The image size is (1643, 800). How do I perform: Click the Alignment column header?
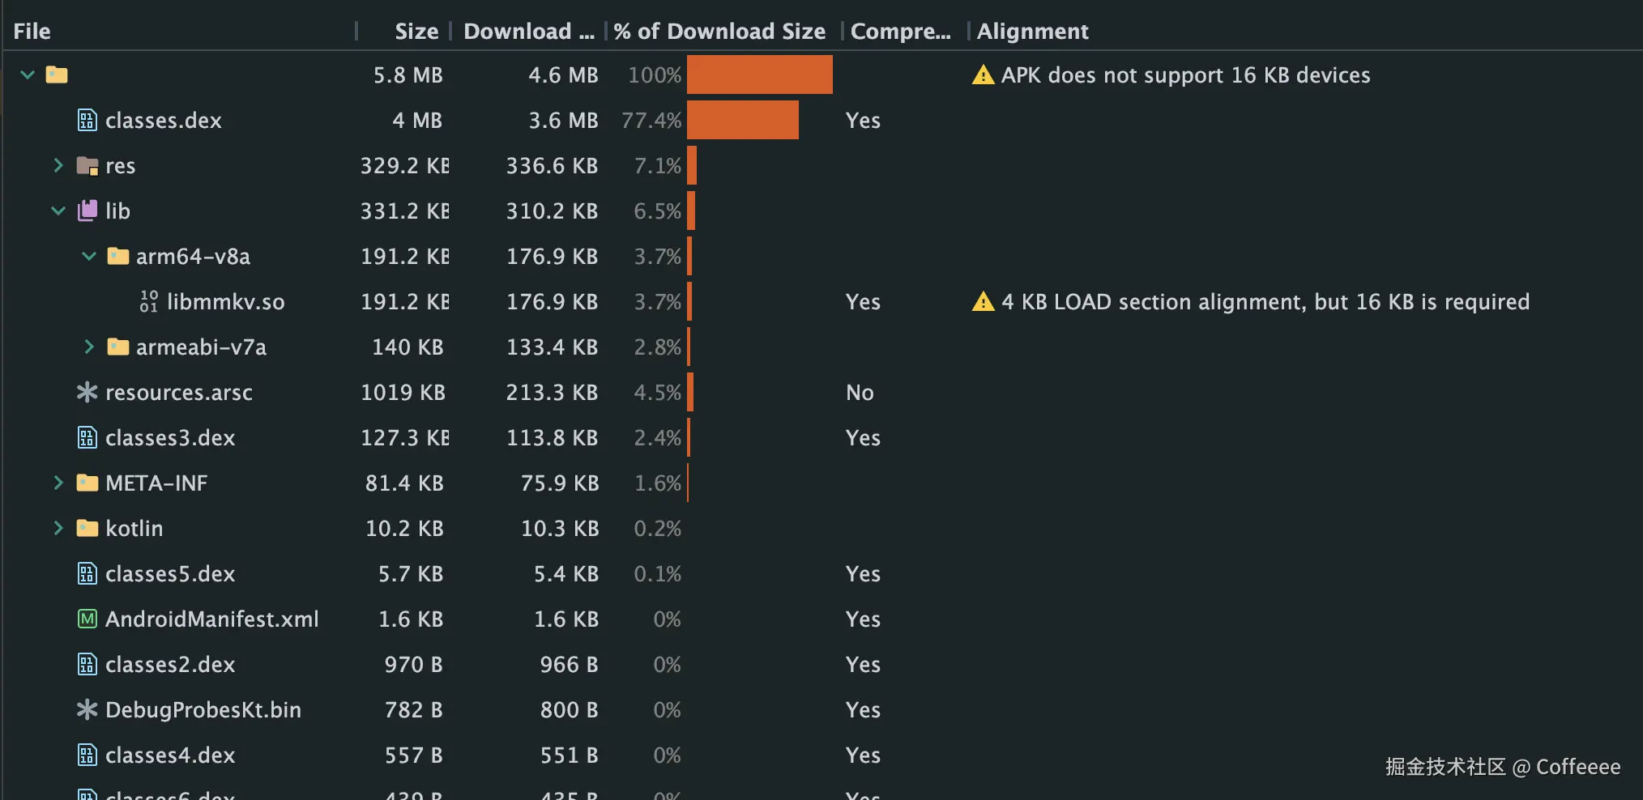[x=1032, y=32]
